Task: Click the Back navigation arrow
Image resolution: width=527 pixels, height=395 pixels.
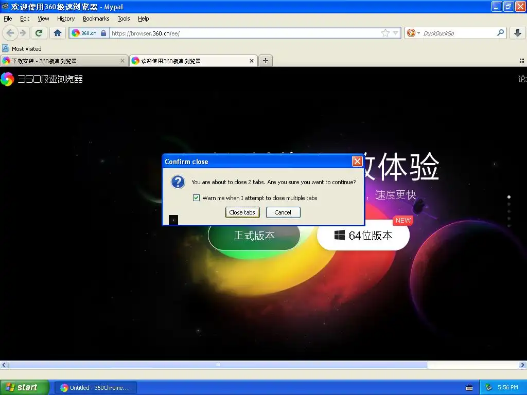Action: pos(10,33)
